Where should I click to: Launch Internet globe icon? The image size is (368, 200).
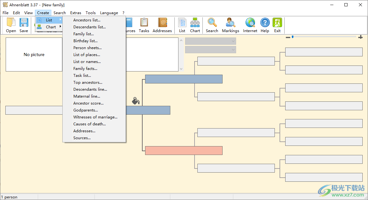(250, 25)
